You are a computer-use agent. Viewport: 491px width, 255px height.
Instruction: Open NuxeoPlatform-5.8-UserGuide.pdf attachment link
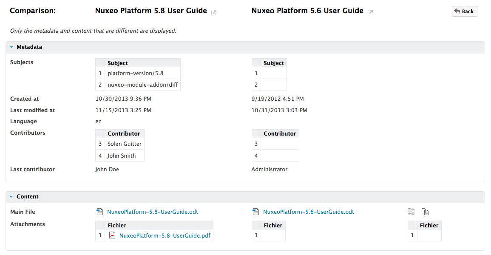pos(165,235)
